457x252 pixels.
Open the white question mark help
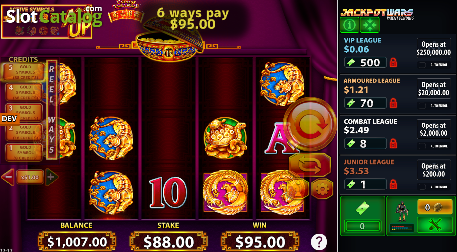pos(319,242)
